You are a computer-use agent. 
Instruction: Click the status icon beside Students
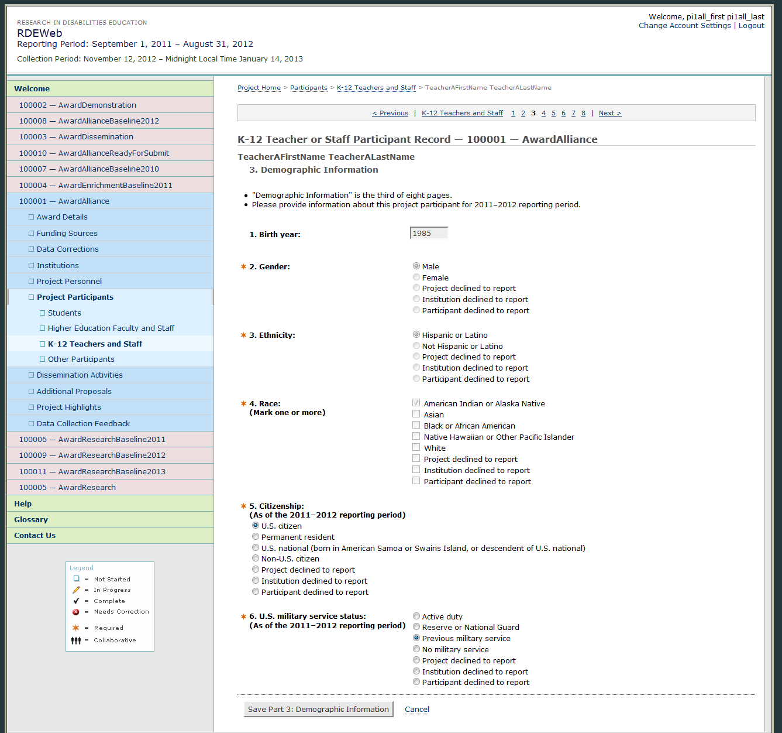43,313
